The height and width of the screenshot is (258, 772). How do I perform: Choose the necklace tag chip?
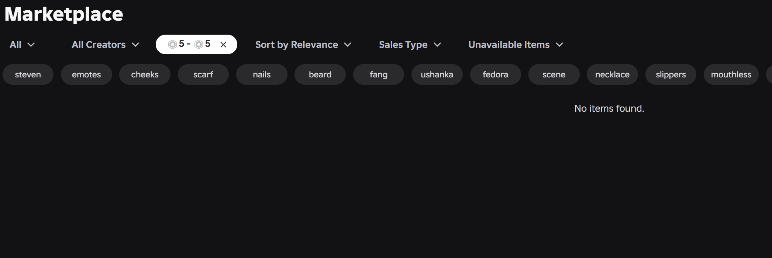point(612,74)
